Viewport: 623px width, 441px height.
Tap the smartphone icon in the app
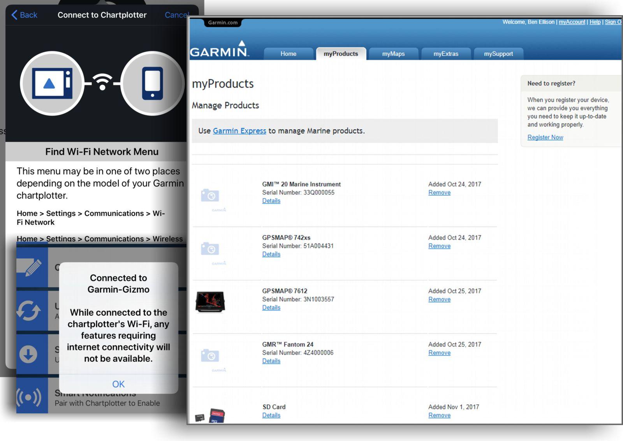coord(152,83)
